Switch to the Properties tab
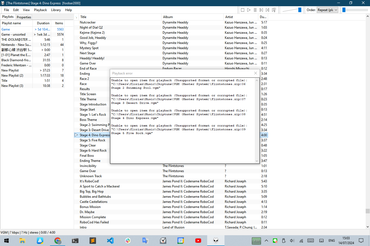 click(x=24, y=17)
